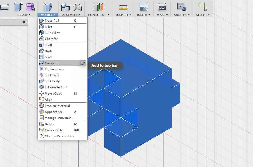
Task: Open the MAKE dropdown menu
Action: pyautogui.click(x=162, y=15)
